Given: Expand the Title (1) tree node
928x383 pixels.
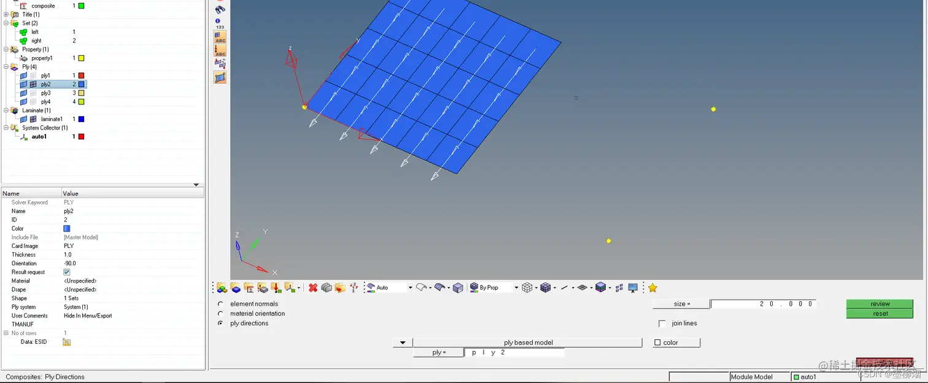Looking at the screenshot, I should pos(6,14).
